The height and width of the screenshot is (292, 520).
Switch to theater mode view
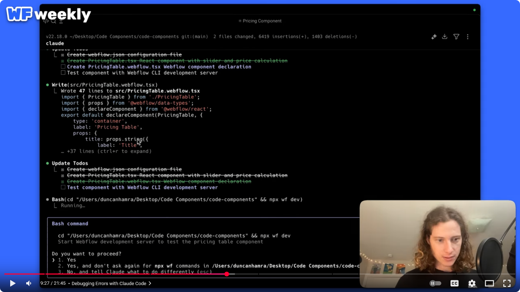tap(489, 283)
